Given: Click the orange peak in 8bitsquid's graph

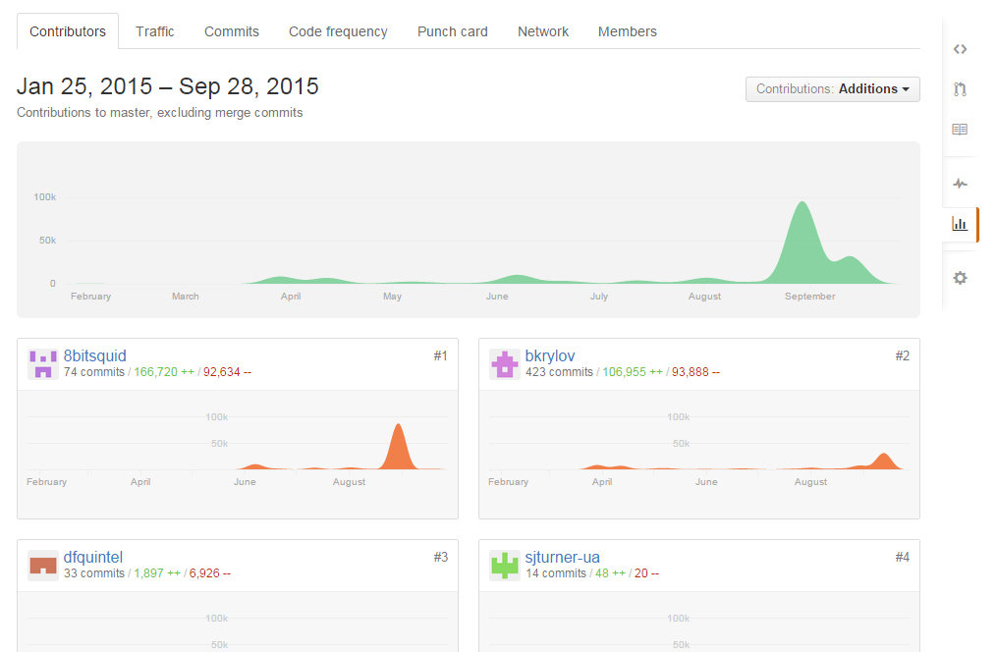Looking at the screenshot, I should [x=399, y=448].
